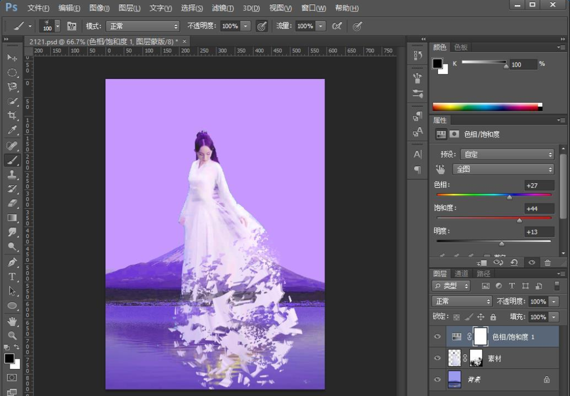570x396 pixels.
Task: Click the 色相 hue slider handle
Action: [x=509, y=197]
